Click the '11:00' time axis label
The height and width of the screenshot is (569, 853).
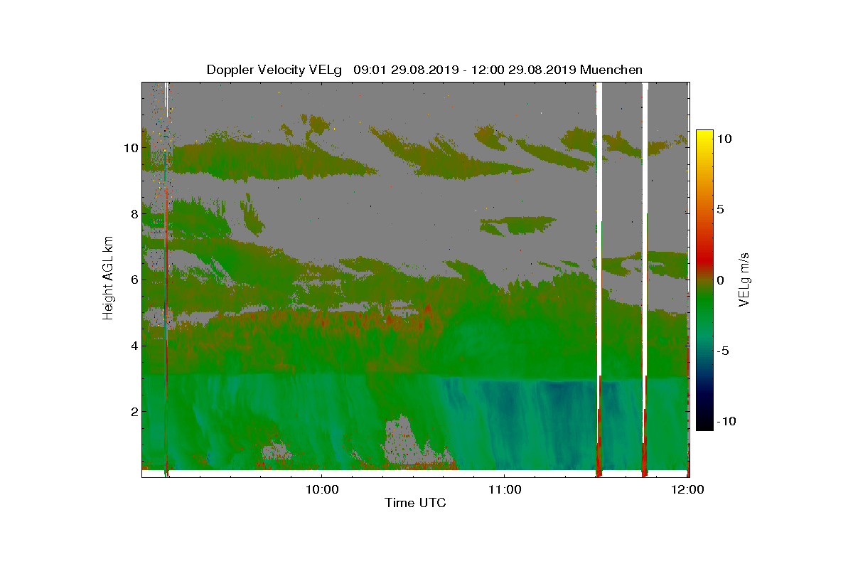(x=505, y=490)
